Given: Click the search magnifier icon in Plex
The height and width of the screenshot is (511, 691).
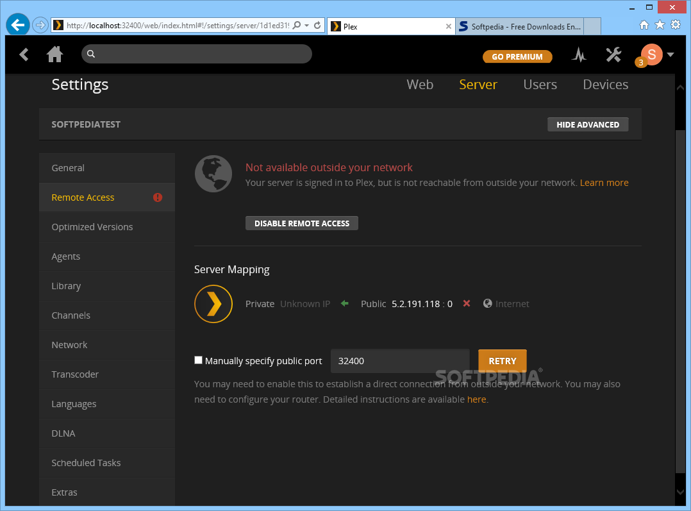Looking at the screenshot, I should coord(91,54).
